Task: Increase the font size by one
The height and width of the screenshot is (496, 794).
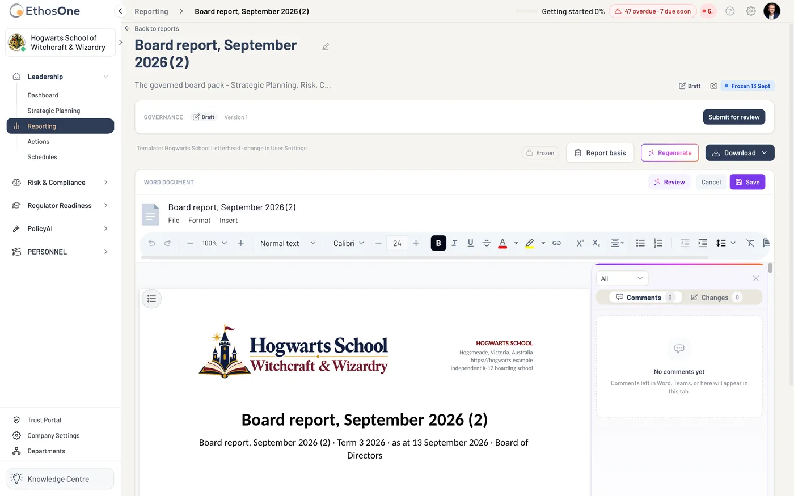Action: click(416, 243)
